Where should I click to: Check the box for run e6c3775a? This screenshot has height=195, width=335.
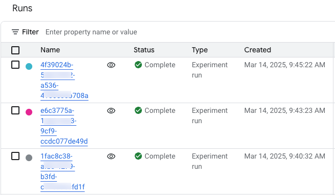click(x=15, y=110)
